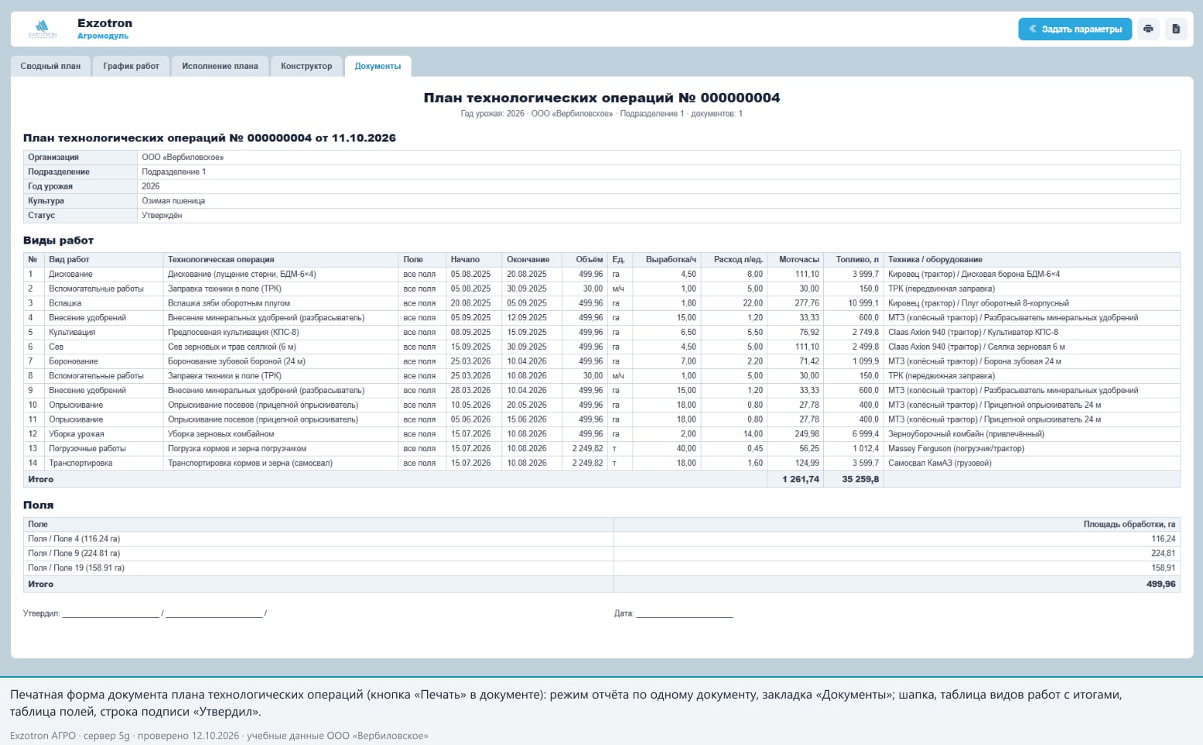
Task: Select the «Поля / Поле 9 (224.81 га)» row
Action: coord(602,554)
